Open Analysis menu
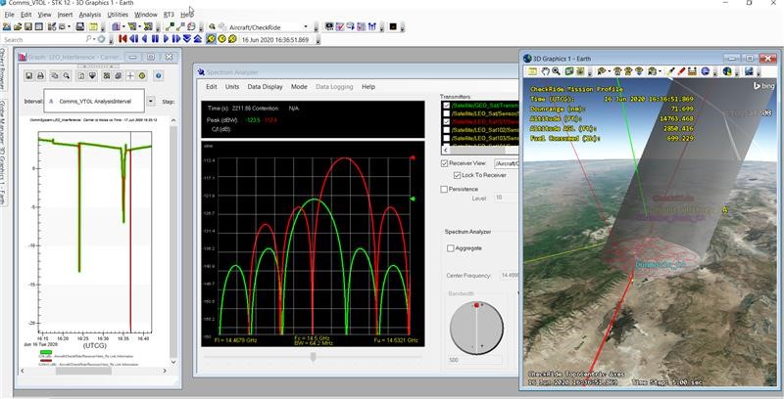Image resolution: width=784 pixels, height=399 pixels. pyautogui.click(x=90, y=15)
